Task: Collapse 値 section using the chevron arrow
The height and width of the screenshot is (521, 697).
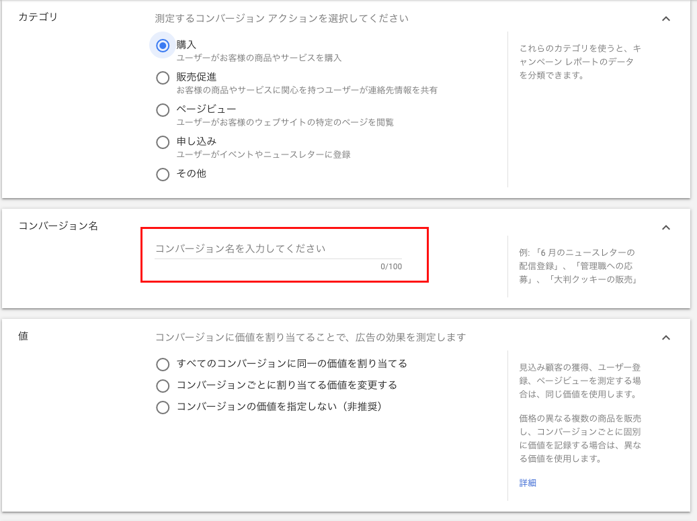Action: pos(665,338)
